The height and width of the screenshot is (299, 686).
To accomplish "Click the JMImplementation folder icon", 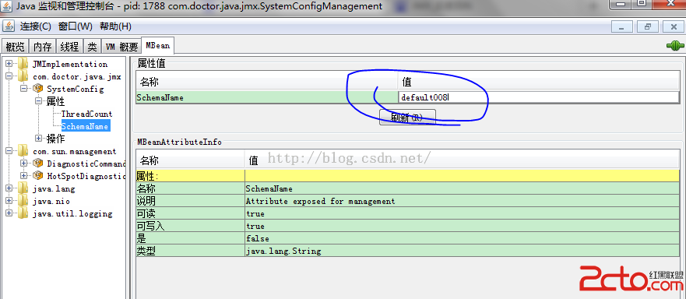I will (x=23, y=64).
